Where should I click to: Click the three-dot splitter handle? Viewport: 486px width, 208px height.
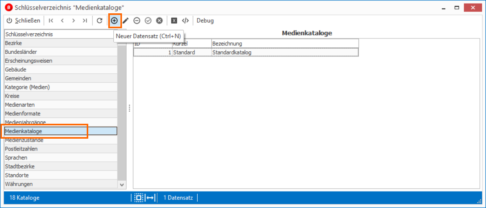(129, 109)
